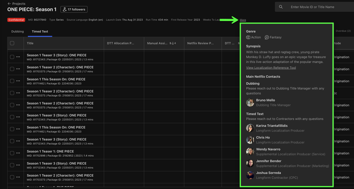Tick checkbox of the topmost Teaser 3 row
This screenshot has height=189, width=354.
[12, 57]
